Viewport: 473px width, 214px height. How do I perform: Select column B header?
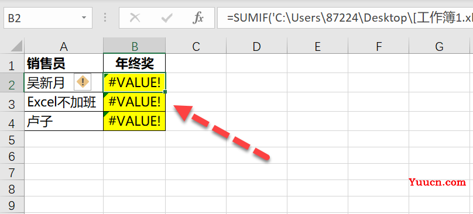[134, 46]
